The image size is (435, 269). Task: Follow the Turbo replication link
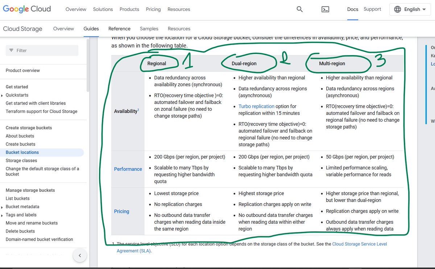[256, 106]
